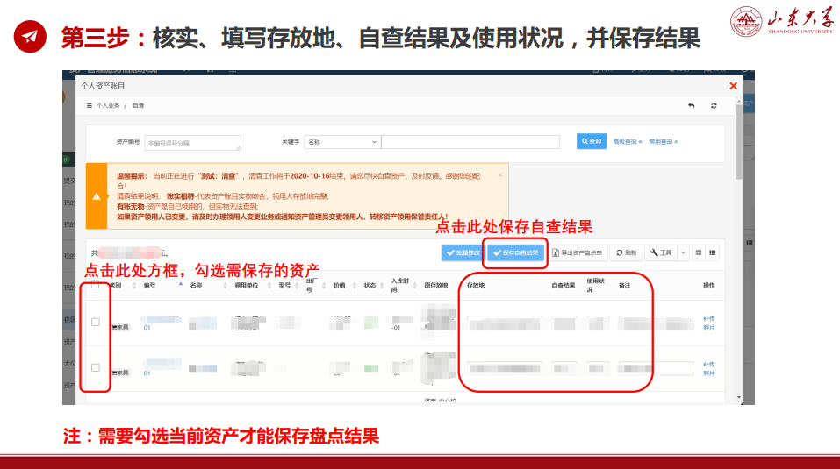Switch to the table grid view icon
The image size is (840, 469).
tap(699, 252)
